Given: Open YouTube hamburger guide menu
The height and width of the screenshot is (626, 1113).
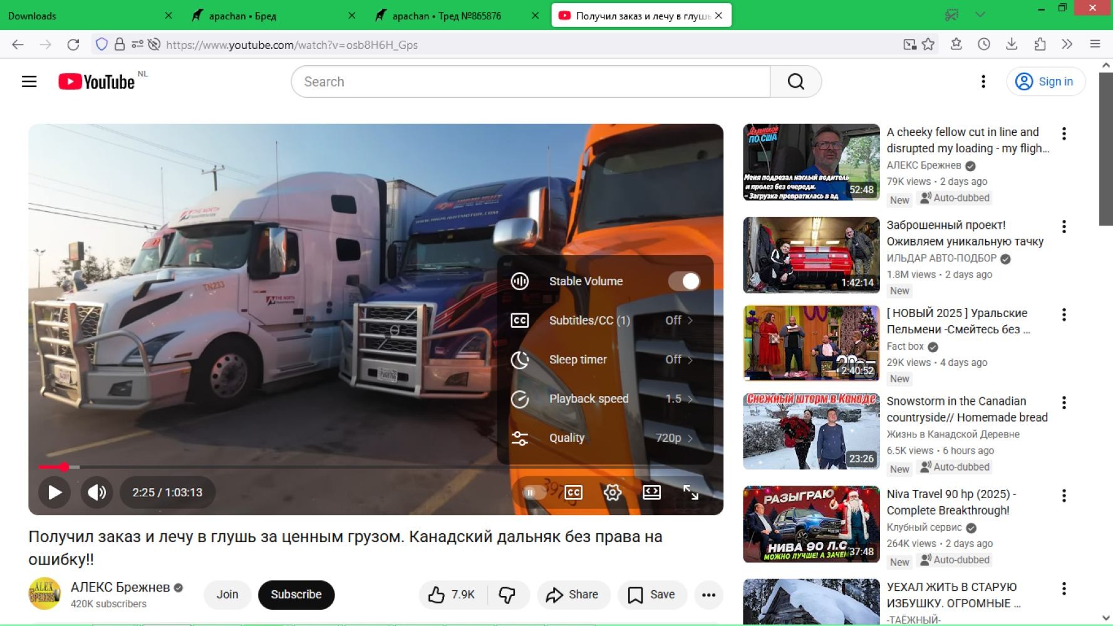Looking at the screenshot, I should coord(29,81).
